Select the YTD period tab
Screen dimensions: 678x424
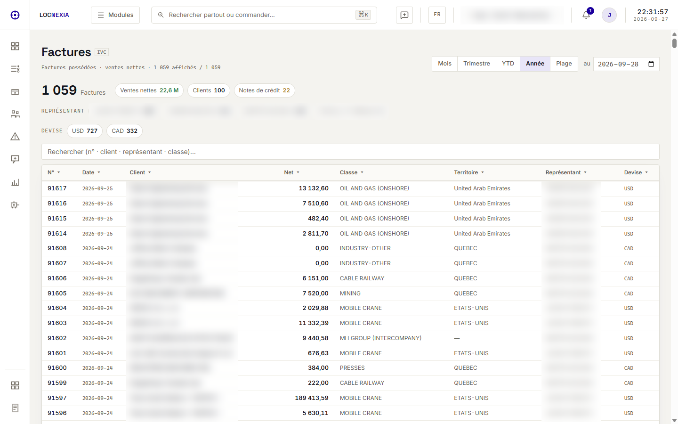click(x=508, y=64)
